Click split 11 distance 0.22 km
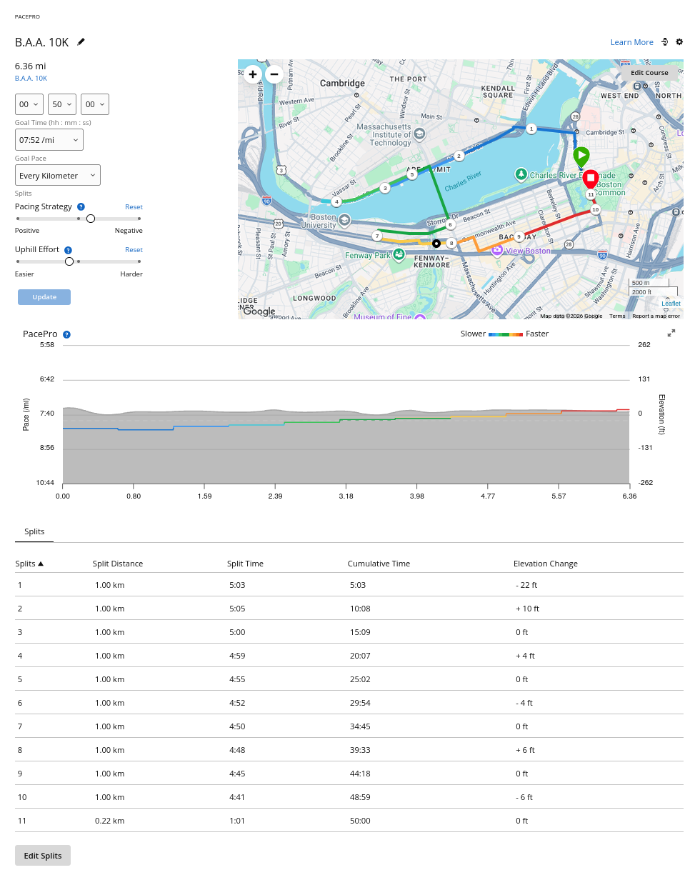This screenshot has width=700, height=880. 110,821
